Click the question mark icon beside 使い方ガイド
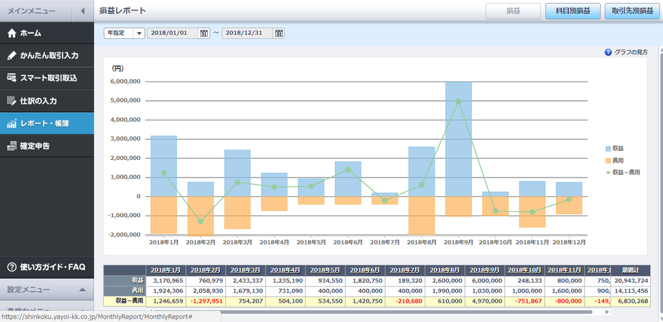This screenshot has height=322, width=663. pos(12,267)
